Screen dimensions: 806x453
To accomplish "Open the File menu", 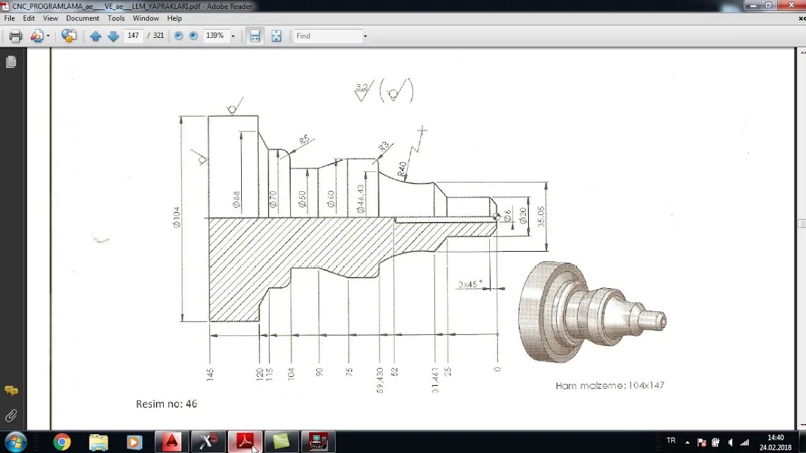I will 9,18.
